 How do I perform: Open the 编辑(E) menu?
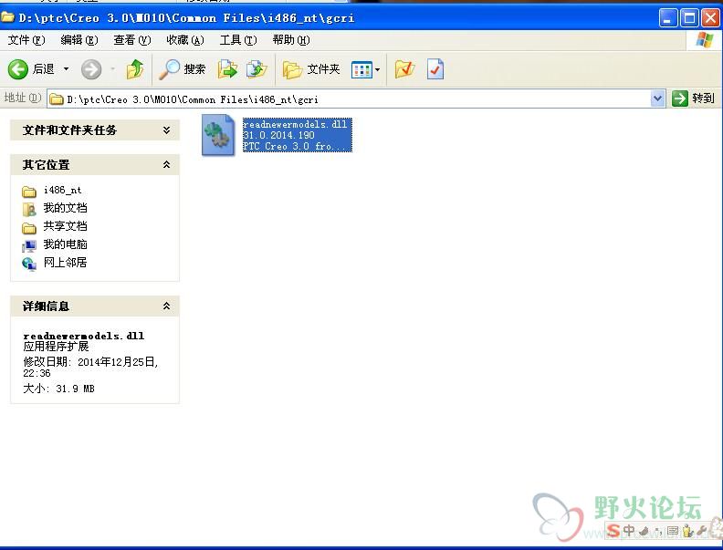tap(79, 40)
